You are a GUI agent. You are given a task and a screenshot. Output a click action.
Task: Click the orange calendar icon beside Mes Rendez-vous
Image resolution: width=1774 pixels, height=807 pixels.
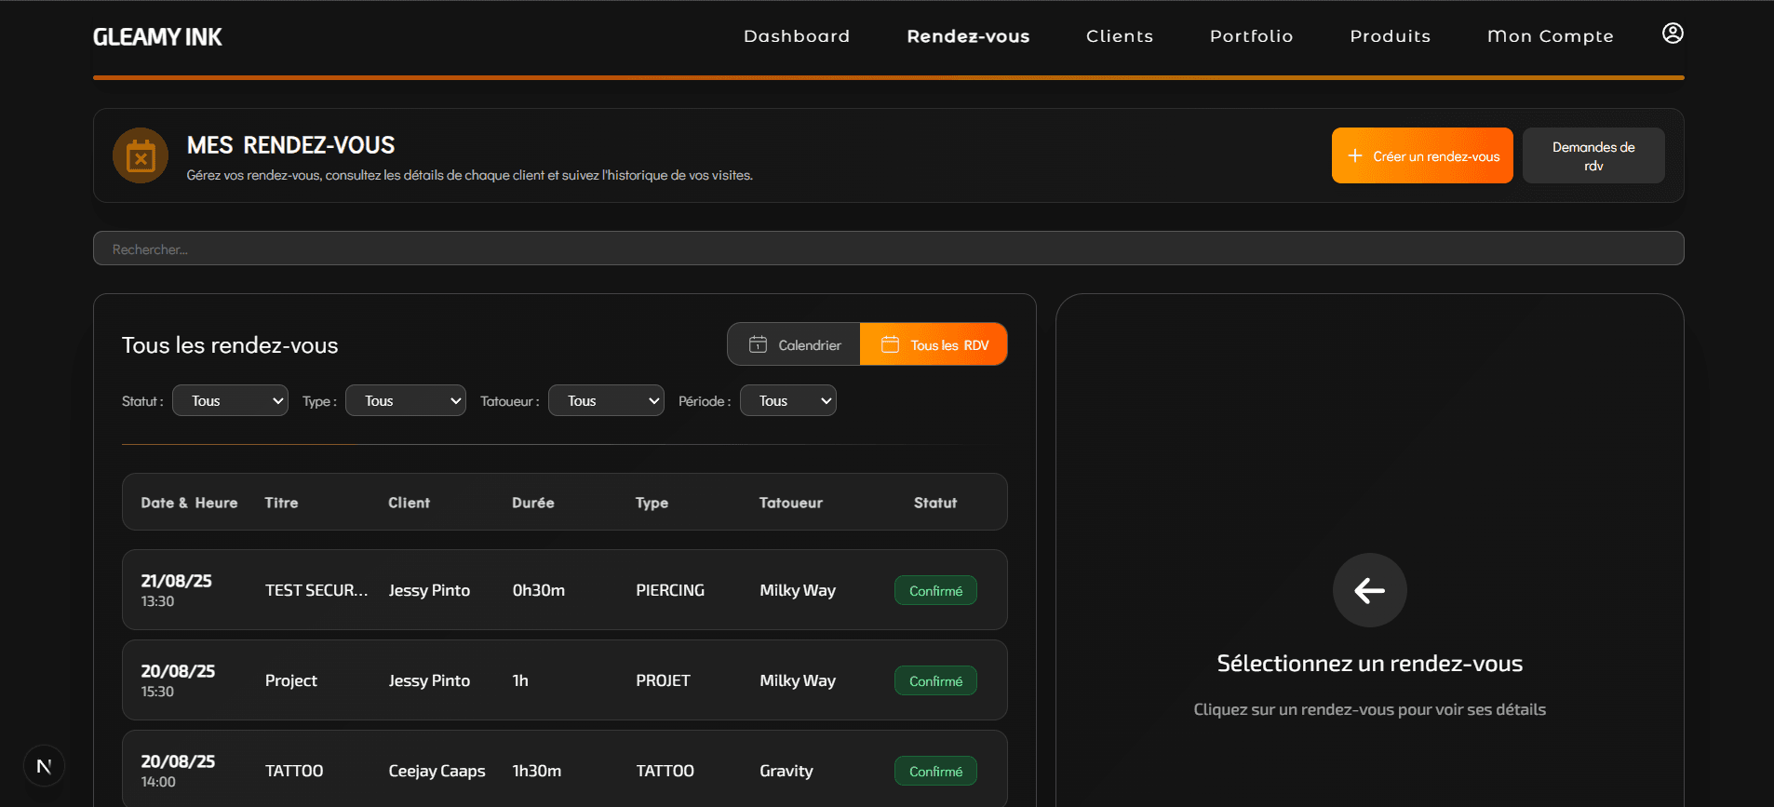coord(141,156)
